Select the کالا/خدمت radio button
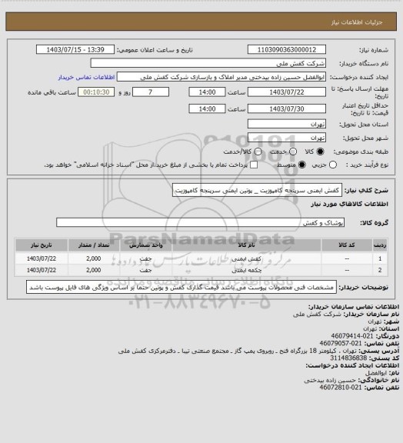The width and height of the screenshot is (403, 443). [x=258, y=152]
